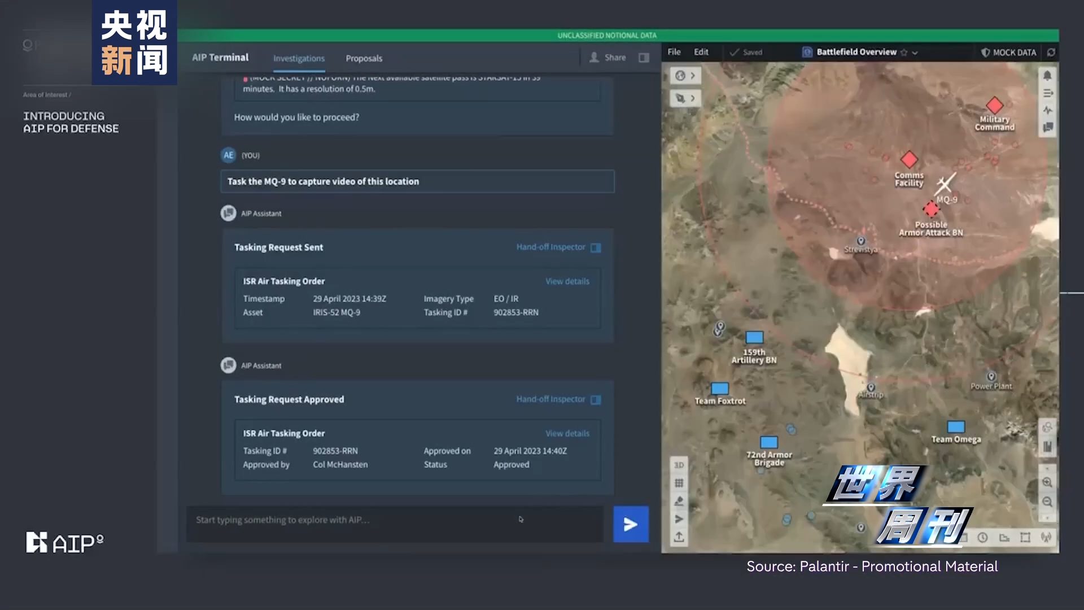
Task: Star the Battlefield Overview map as favorite
Action: (904, 52)
